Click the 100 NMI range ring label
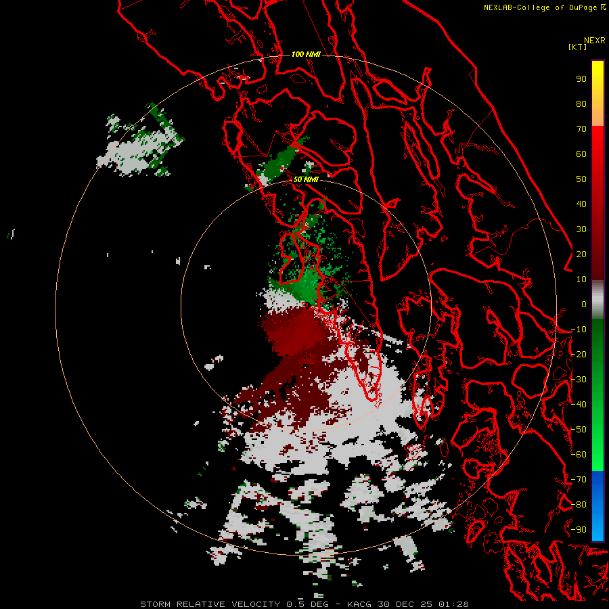Screen dimensions: 609x609 pyautogui.click(x=306, y=54)
